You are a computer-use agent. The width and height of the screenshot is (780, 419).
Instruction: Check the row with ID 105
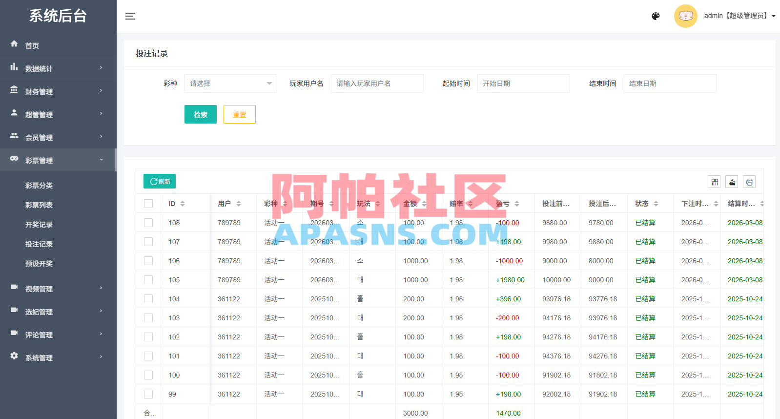pos(148,280)
